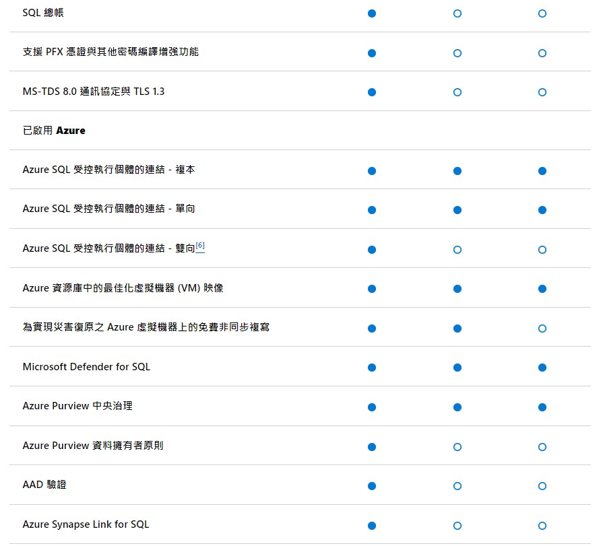Click the filled indicator beside Azure Synapse Link for SQL
The width and height of the screenshot is (603, 550).
[371, 524]
